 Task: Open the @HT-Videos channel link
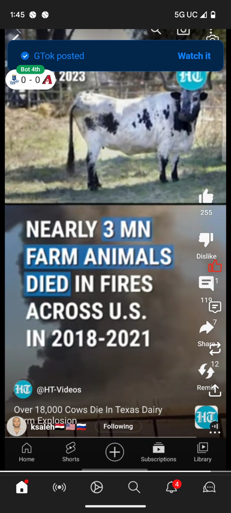coord(59,390)
